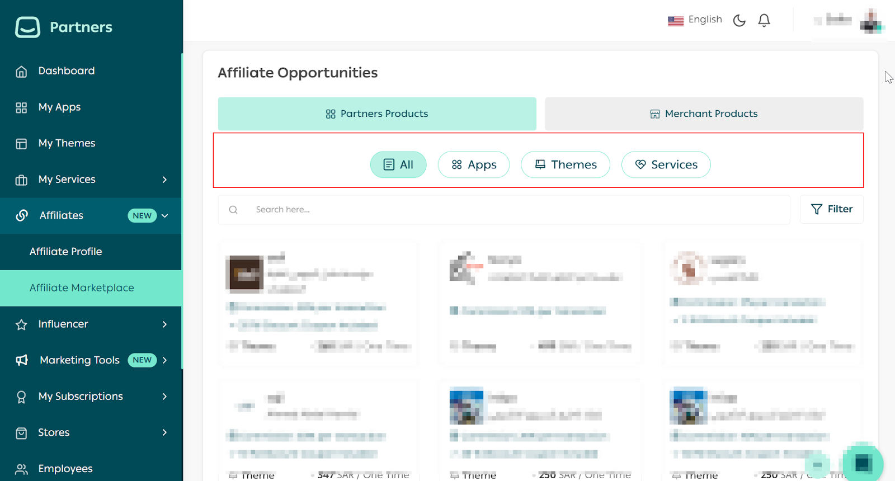Click the Partners logo icon
This screenshot has height=481, width=895.
click(x=27, y=27)
